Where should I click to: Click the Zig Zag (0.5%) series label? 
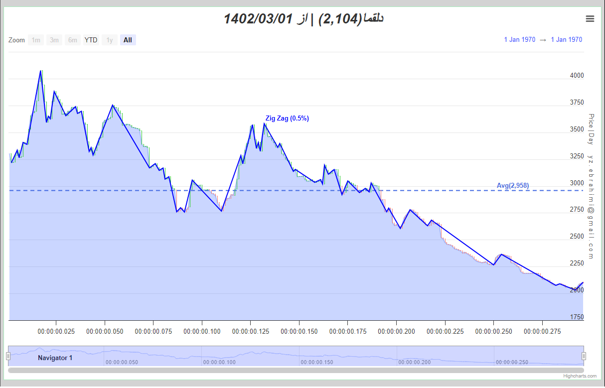[x=287, y=119]
